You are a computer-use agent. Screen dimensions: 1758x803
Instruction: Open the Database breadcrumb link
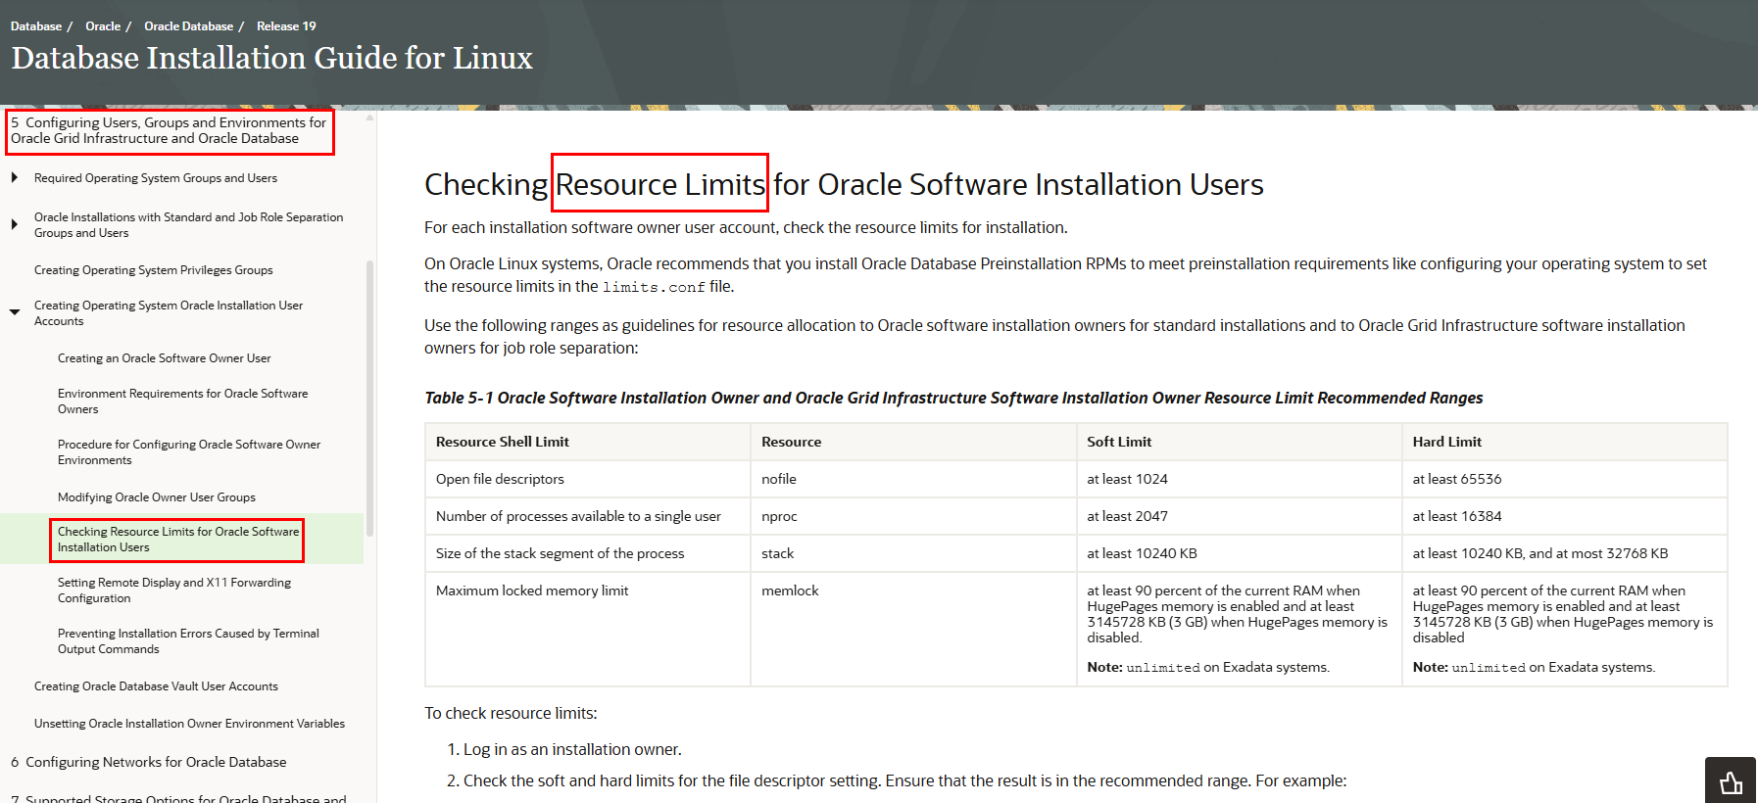(36, 26)
